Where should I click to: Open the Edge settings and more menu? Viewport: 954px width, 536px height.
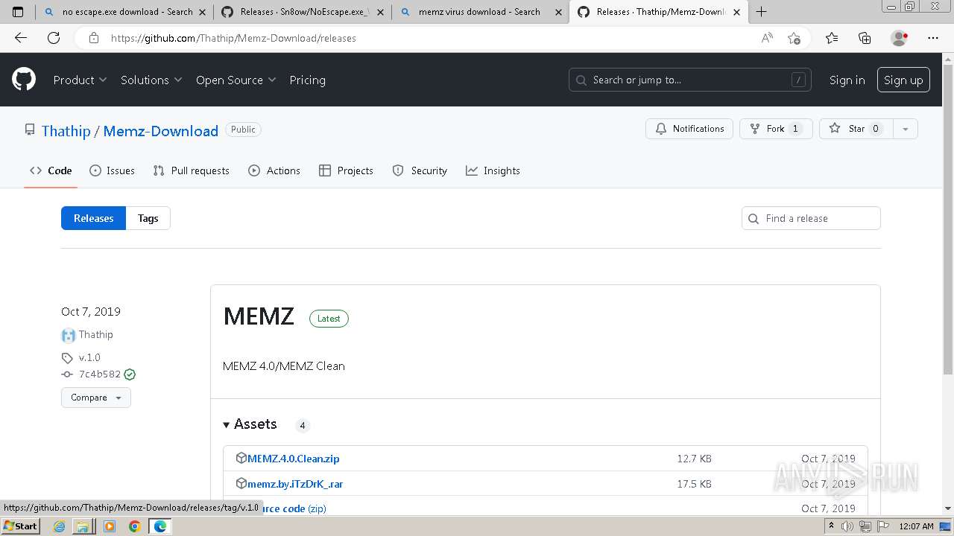[933, 38]
